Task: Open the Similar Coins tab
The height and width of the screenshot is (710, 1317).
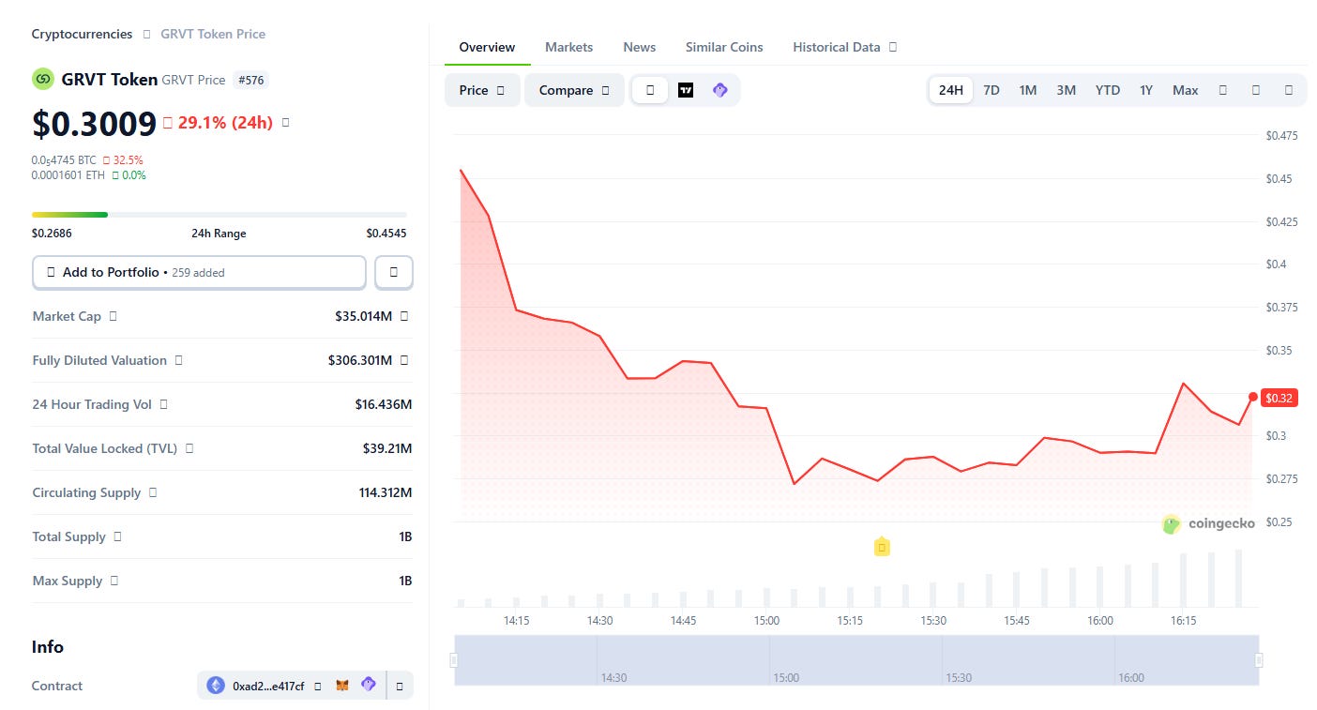Action: pyautogui.click(x=724, y=47)
